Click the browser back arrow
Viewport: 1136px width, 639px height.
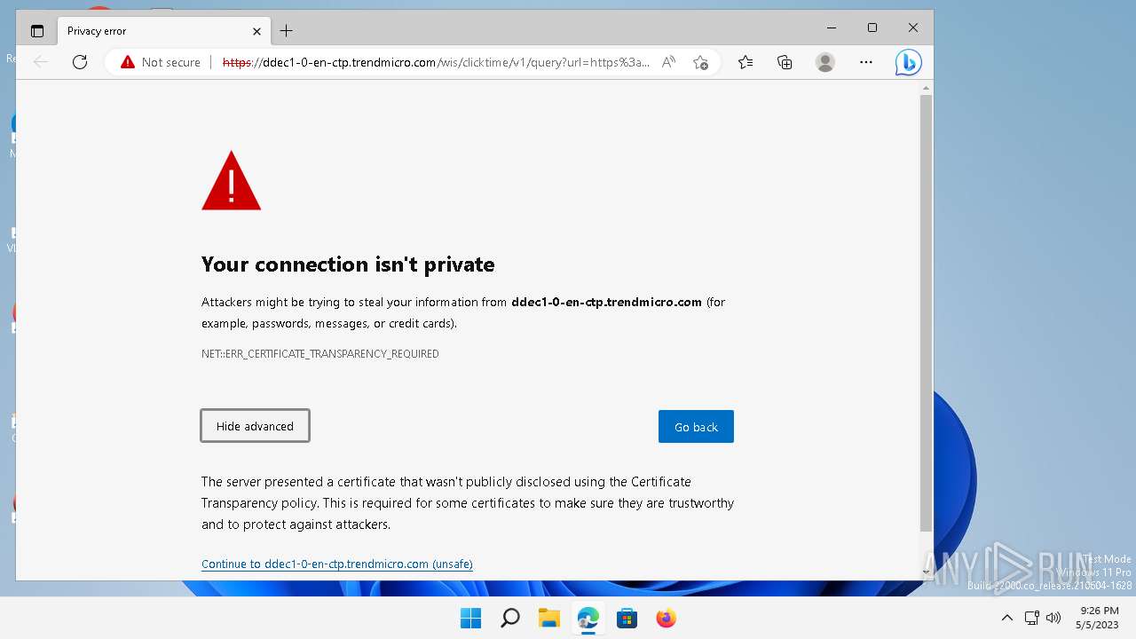(40, 62)
